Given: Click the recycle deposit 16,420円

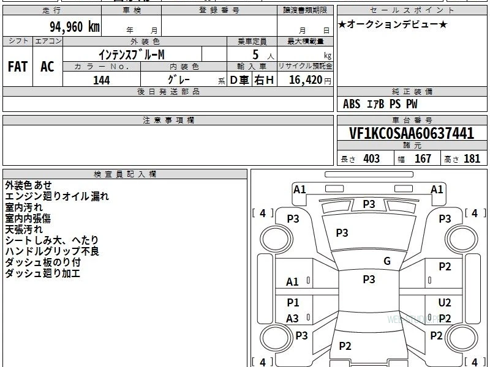Looking at the screenshot, I should (x=310, y=80).
